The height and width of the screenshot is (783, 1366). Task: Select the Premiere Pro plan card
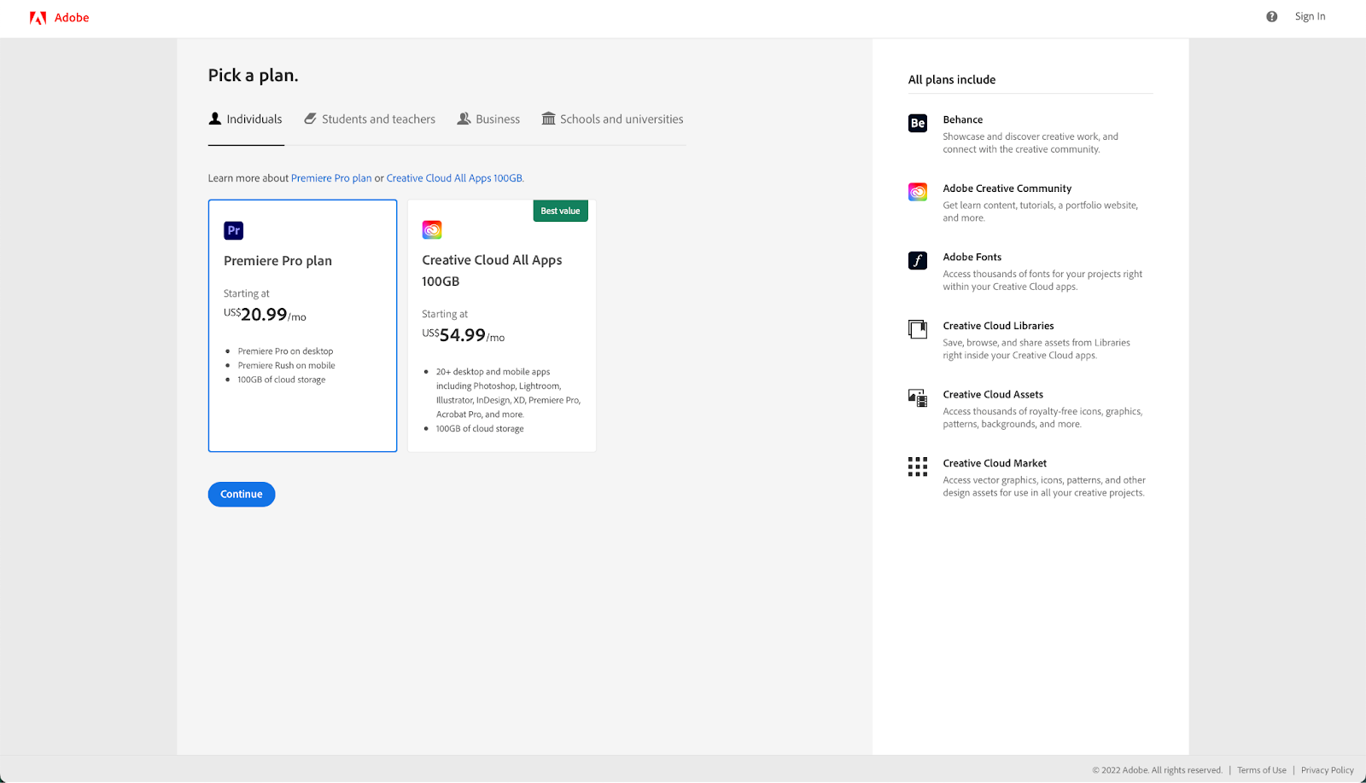302,326
